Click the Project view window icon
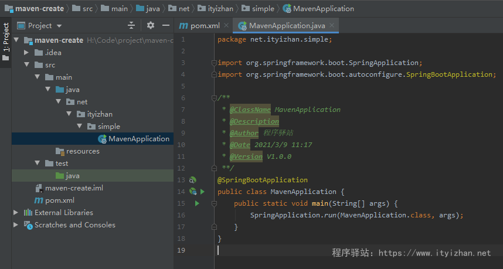Screen dimensions: 503x269 point(21,26)
